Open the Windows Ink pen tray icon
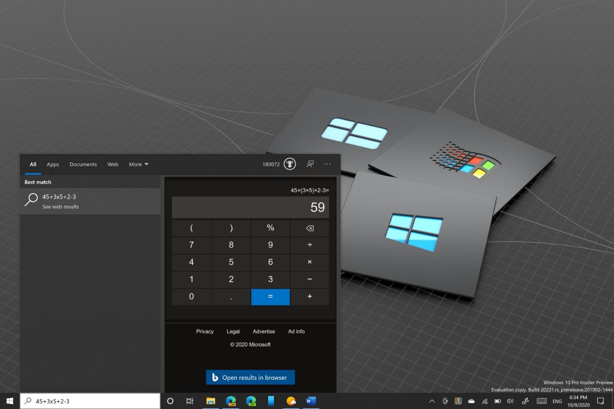This screenshot has height=409, width=614. click(525, 401)
